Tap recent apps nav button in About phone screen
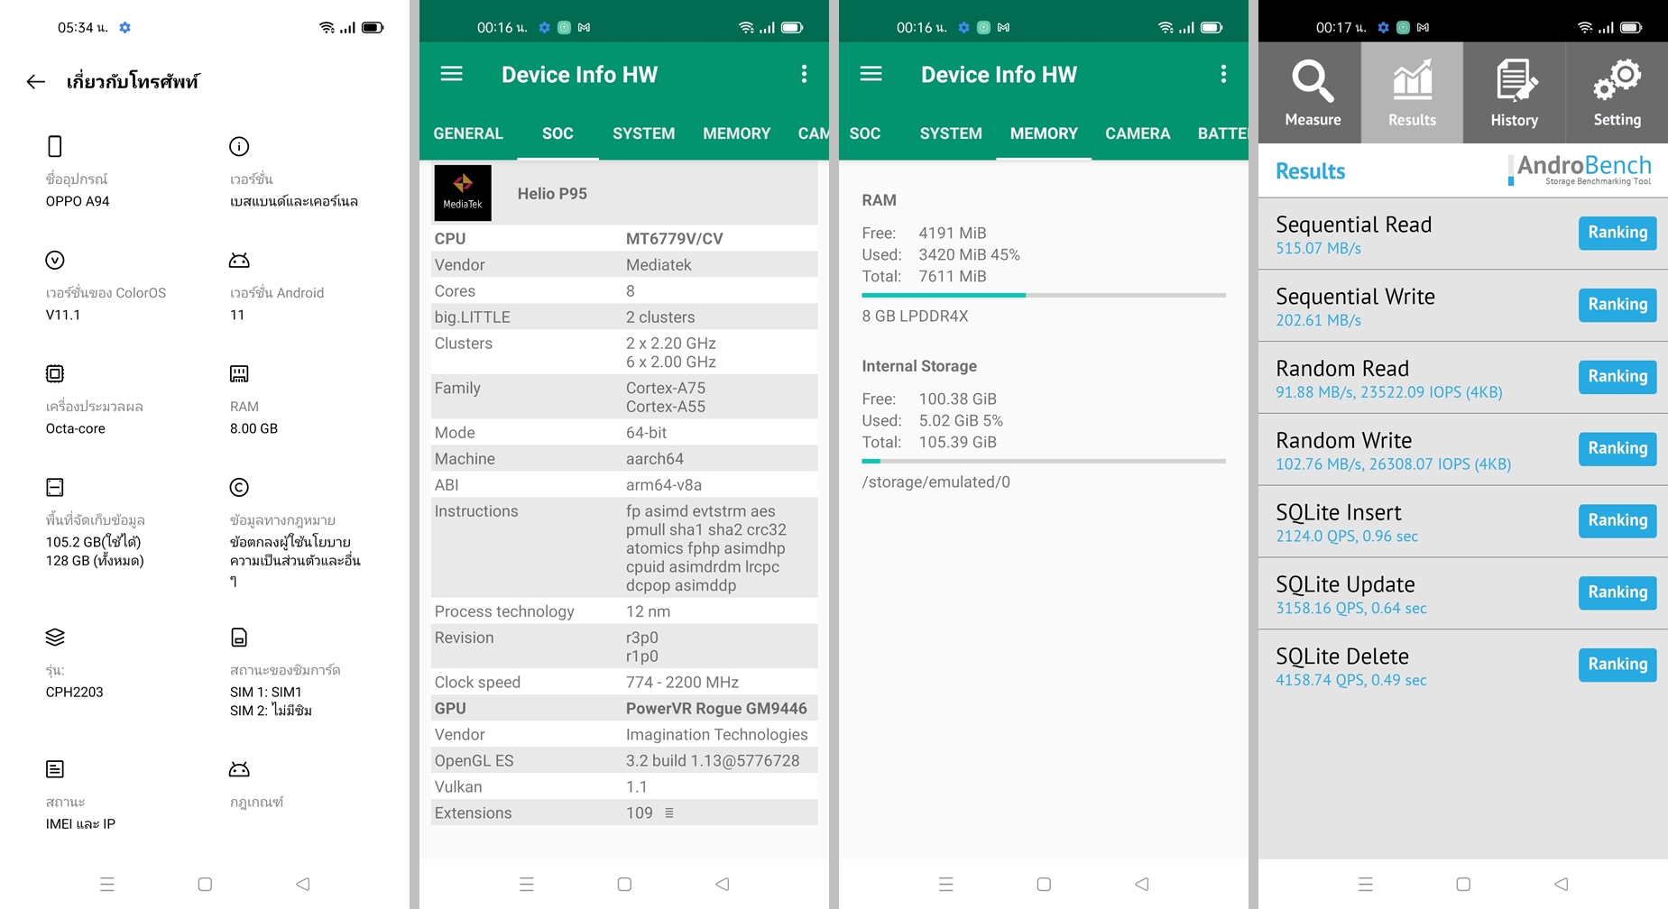Viewport: 1668px width, 909px height. pos(107,884)
